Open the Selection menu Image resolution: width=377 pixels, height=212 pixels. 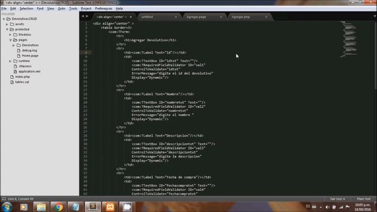tap(26, 8)
